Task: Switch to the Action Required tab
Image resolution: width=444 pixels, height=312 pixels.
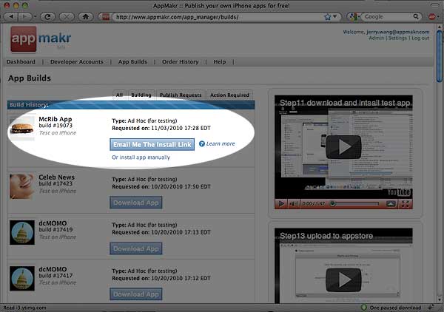Action: 229,95
